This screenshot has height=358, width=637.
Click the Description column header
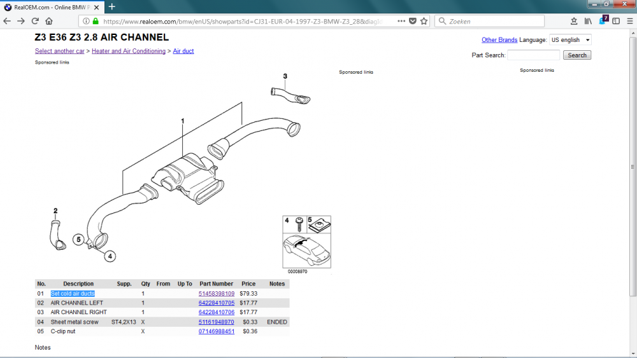pyautogui.click(x=78, y=284)
